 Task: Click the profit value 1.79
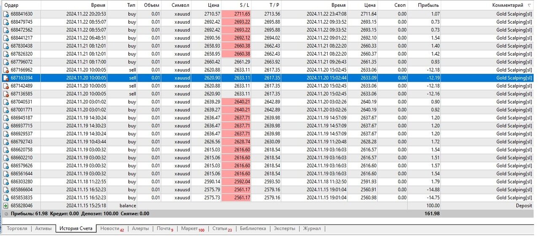coord(436,182)
